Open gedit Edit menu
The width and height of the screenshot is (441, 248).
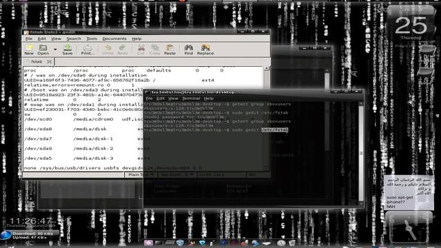pos(41,39)
